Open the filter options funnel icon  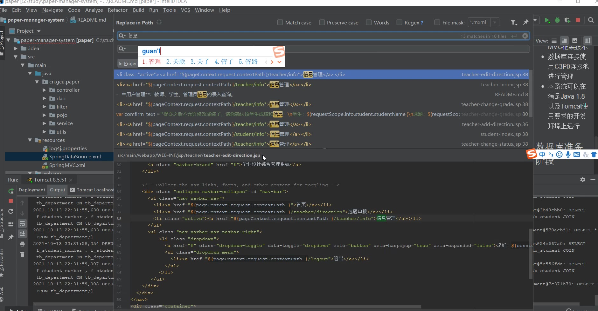tap(513, 22)
